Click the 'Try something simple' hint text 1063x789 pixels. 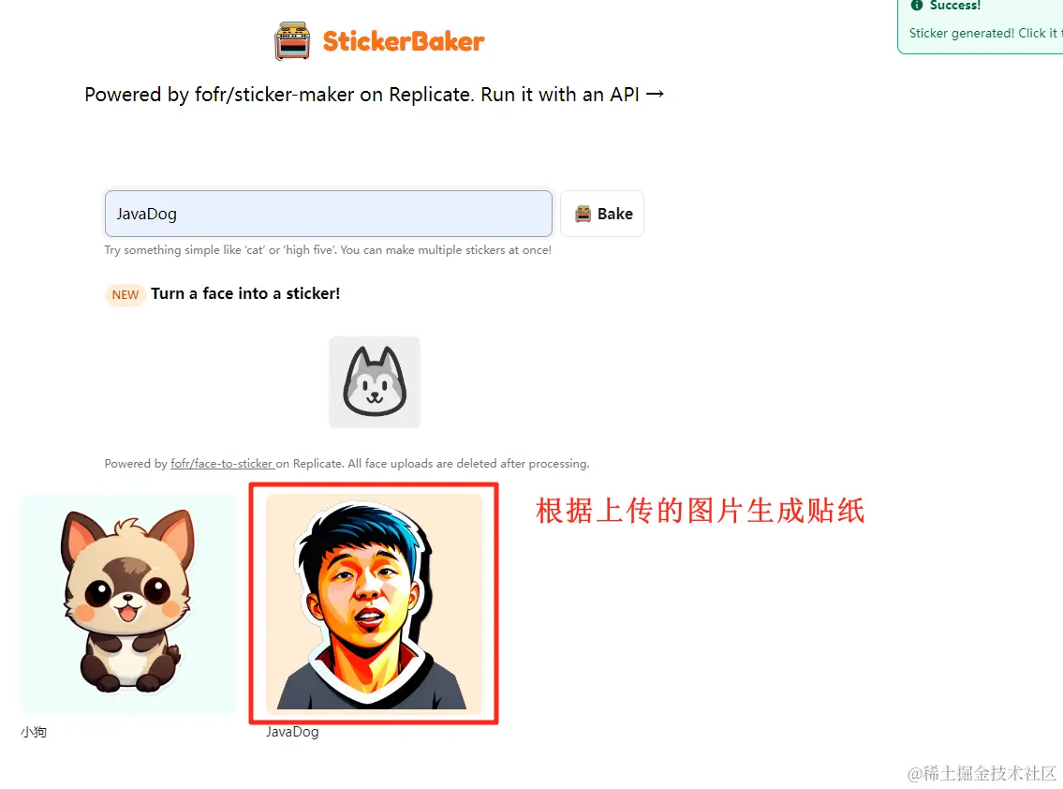coord(328,250)
